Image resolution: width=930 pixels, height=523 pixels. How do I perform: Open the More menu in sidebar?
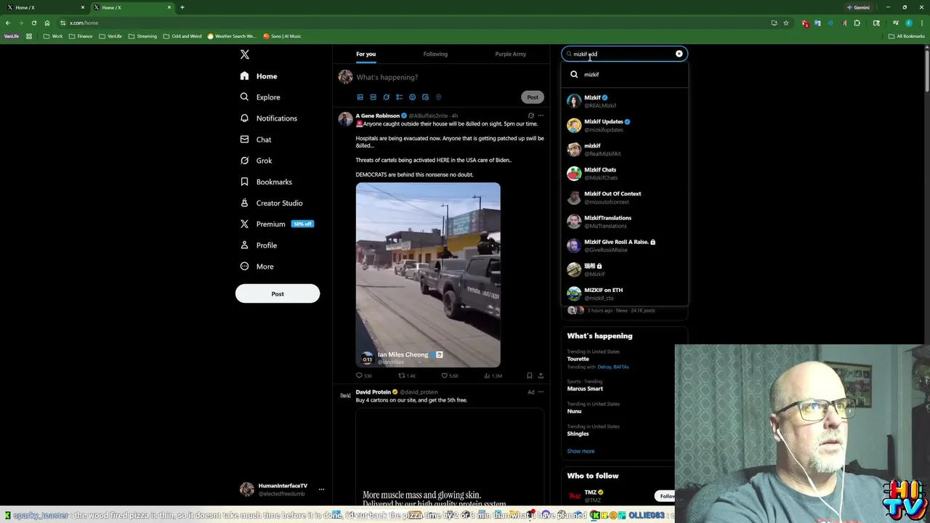tap(256, 267)
